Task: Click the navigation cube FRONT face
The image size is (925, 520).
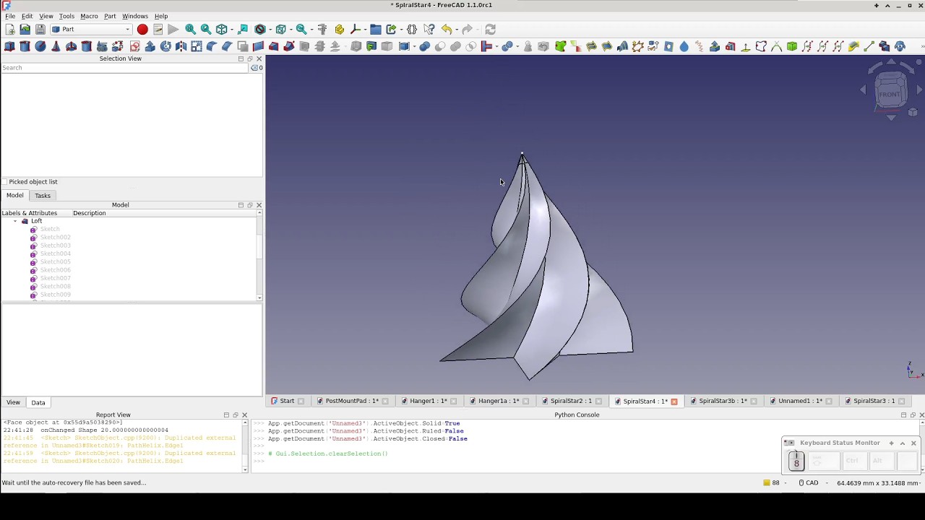Action: [890, 94]
